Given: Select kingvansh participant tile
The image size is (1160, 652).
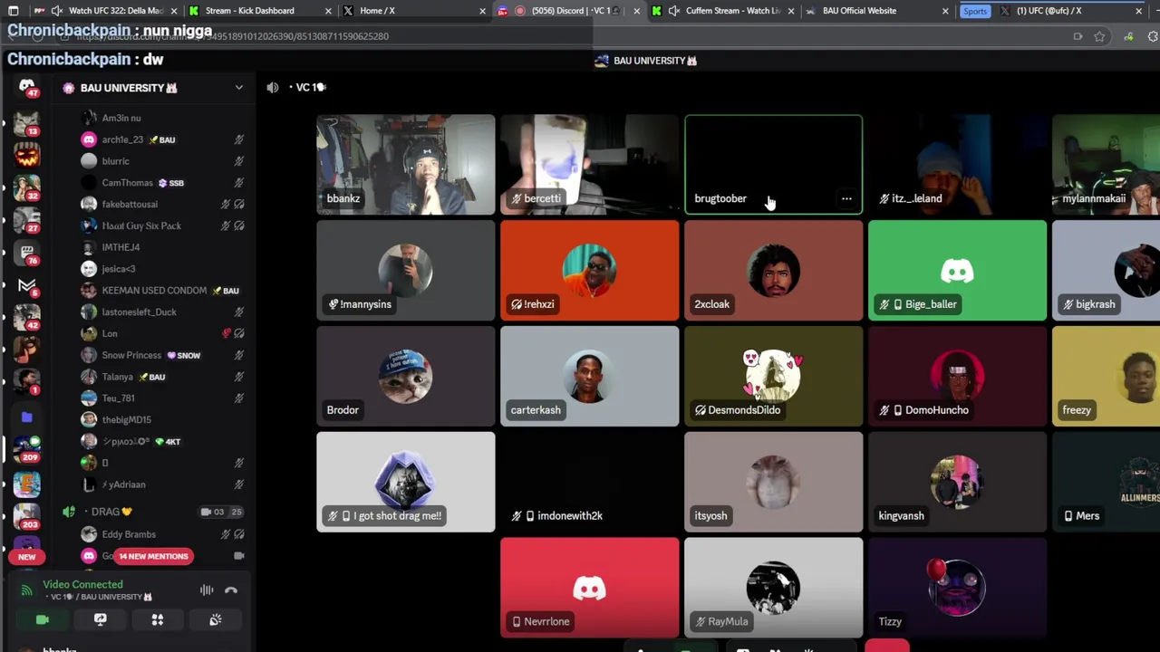Looking at the screenshot, I should (x=958, y=483).
